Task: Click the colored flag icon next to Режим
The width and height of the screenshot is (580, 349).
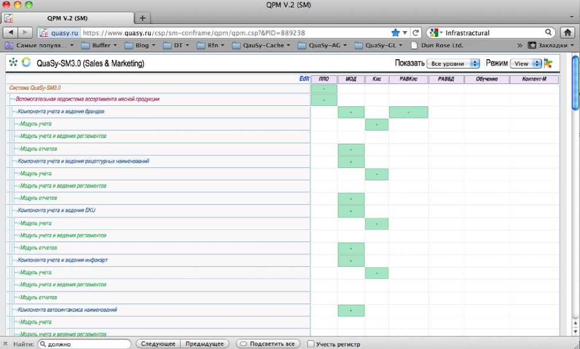Action: pyautogui.click(x=548, y=63)
